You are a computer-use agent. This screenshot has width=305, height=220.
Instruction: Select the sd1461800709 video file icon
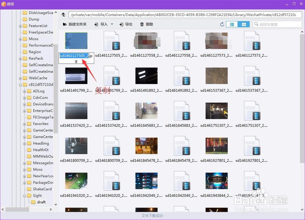tap(111, 146)
